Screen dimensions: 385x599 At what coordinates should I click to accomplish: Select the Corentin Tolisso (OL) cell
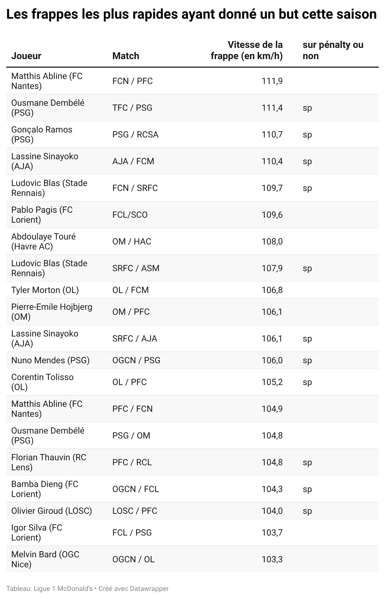(x=43, y=382)
